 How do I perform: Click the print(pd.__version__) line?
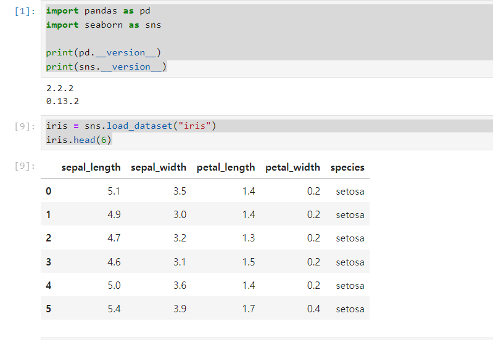[x=104, y=53]
